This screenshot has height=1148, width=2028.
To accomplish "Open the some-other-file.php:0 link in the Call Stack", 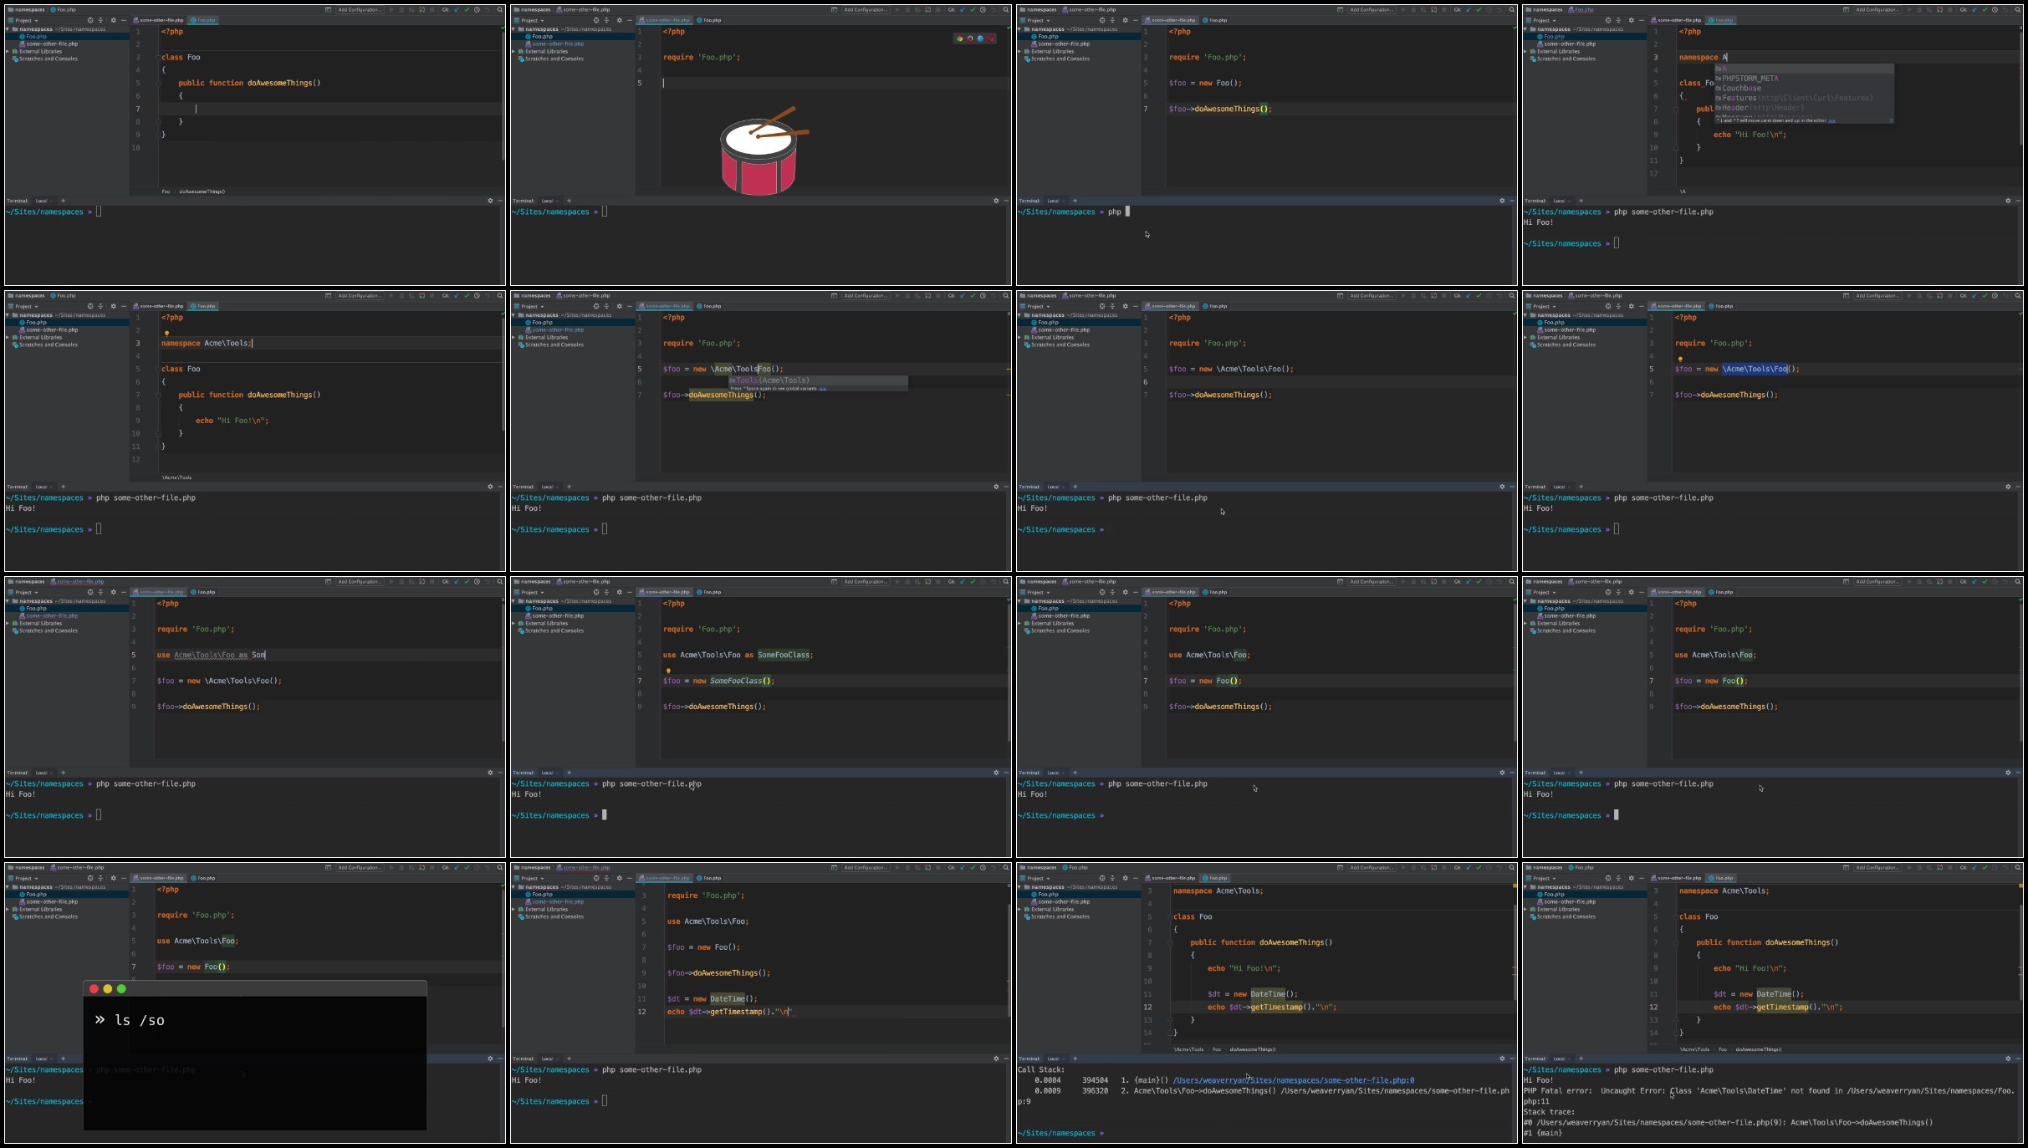I will pyautogui.click(x=1293, y=1080).
